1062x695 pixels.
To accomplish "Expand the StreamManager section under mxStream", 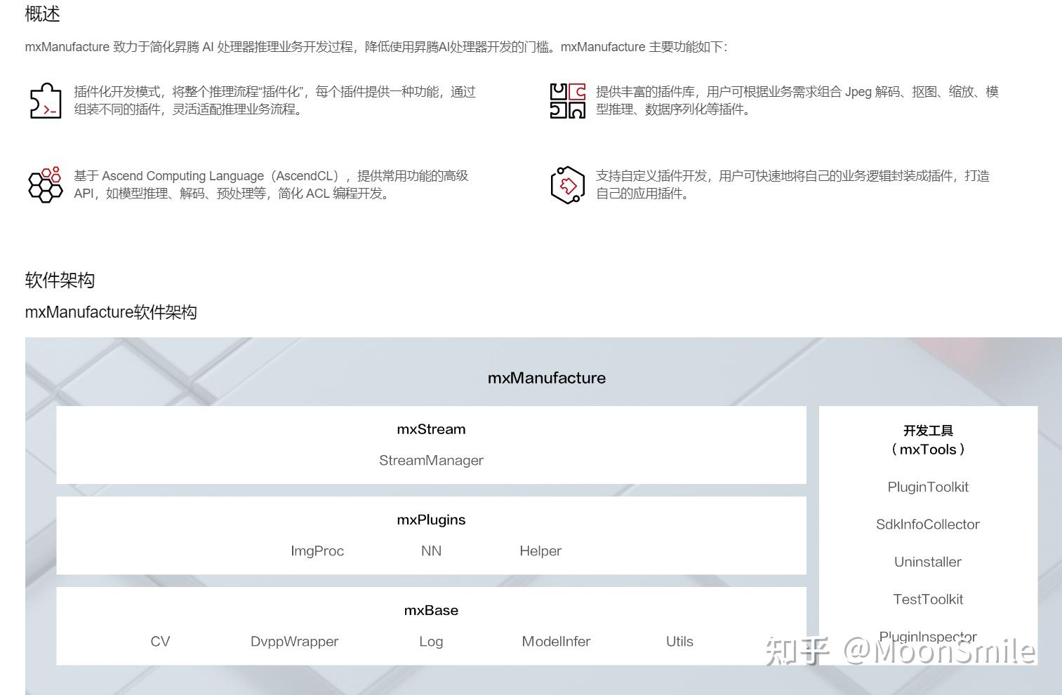I will 431,460.
